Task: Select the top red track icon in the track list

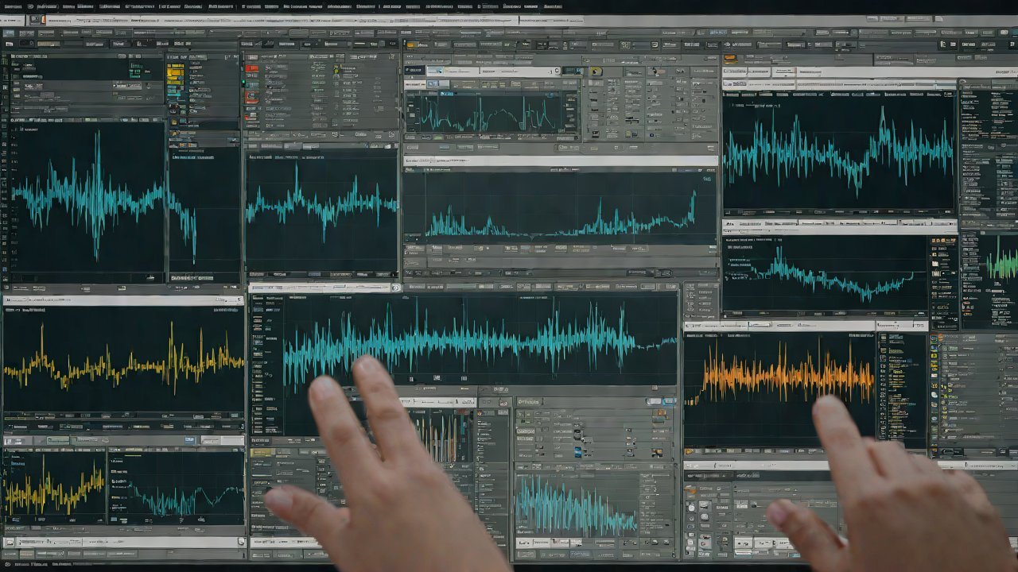Action: (x=252, y=69)
